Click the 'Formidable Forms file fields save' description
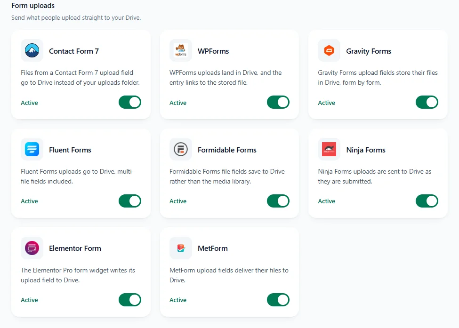This screenshot has height=328, width=459. click(x=227, y=176)
